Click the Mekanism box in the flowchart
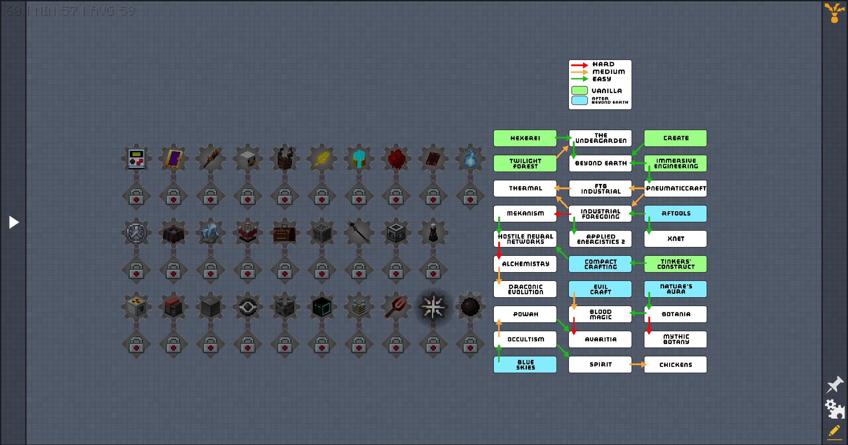 (x=525, y=213)
